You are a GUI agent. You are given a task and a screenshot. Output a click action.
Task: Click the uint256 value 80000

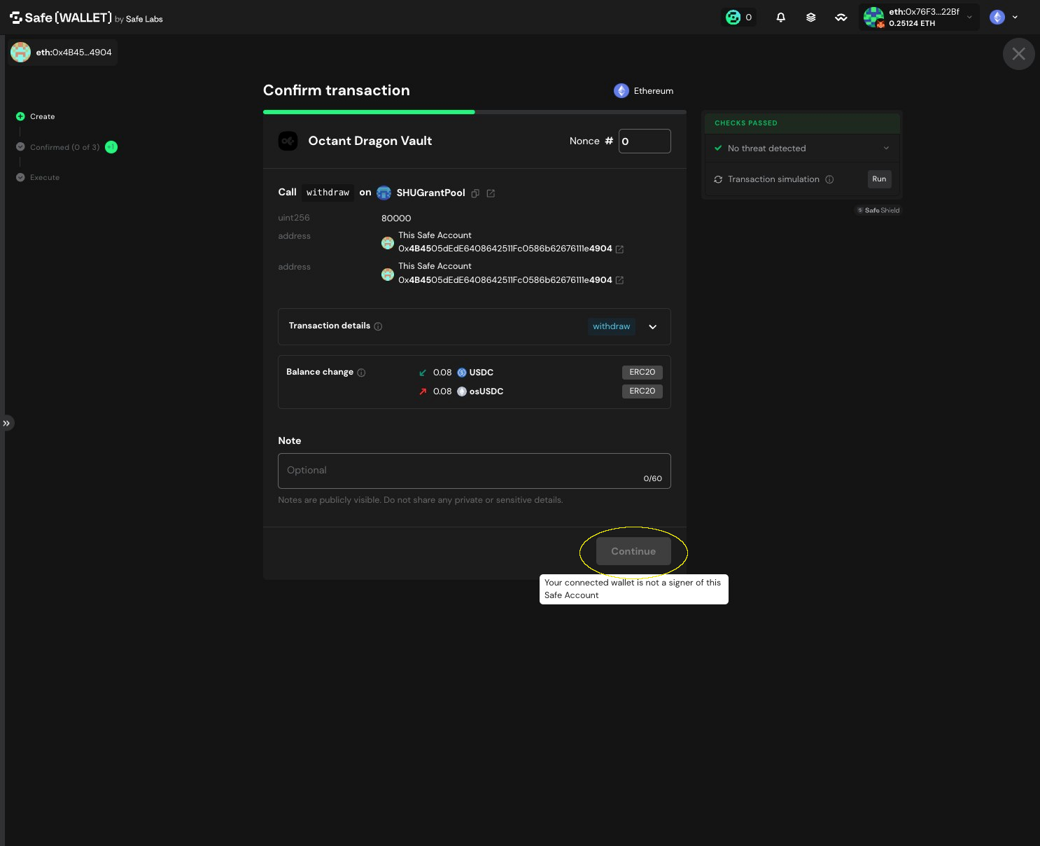coord(396,219)
